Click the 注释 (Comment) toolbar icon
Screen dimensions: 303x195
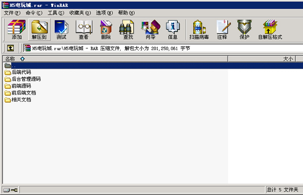222,29
